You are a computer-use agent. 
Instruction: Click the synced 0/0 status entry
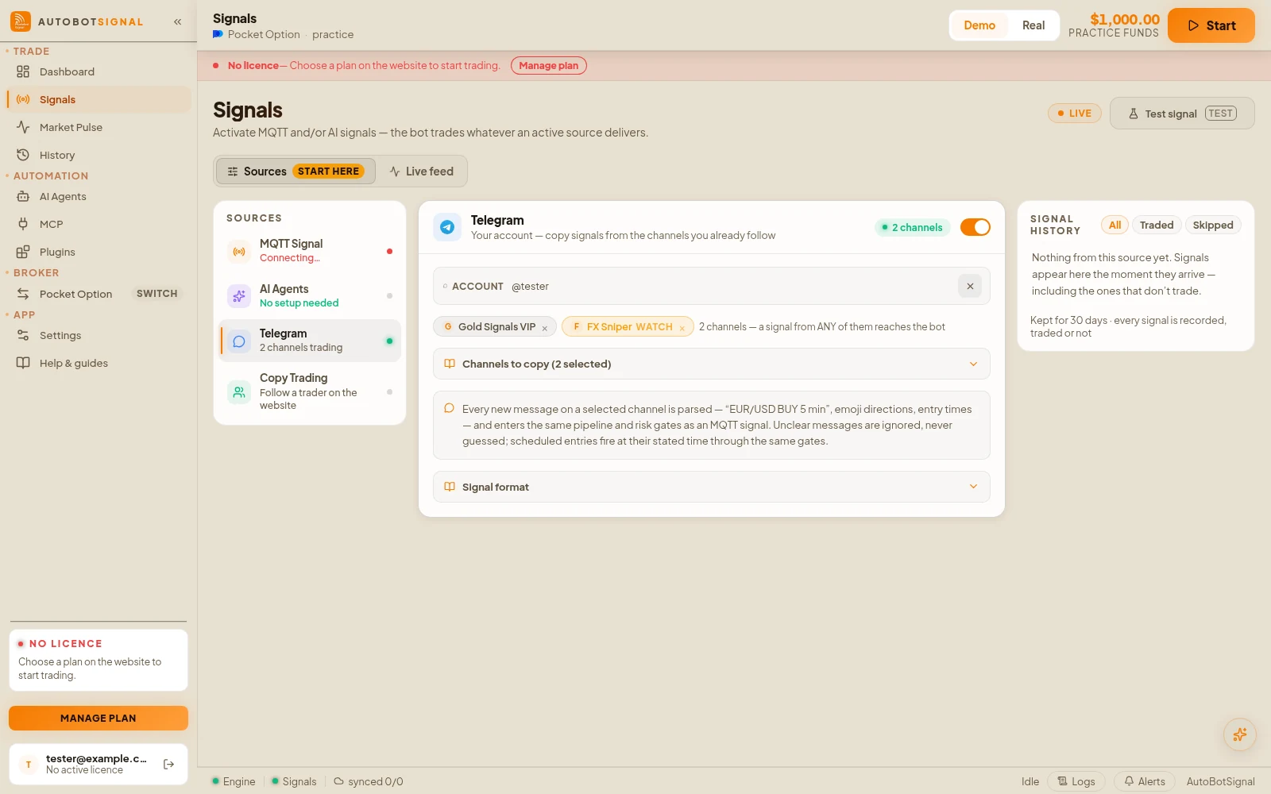coord(369,781)
